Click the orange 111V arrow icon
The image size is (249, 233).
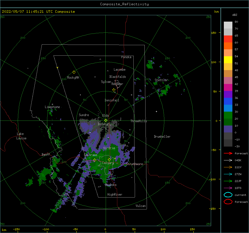[x=228, y=167]
